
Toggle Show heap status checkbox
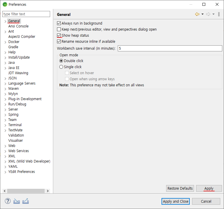point(59,36)
